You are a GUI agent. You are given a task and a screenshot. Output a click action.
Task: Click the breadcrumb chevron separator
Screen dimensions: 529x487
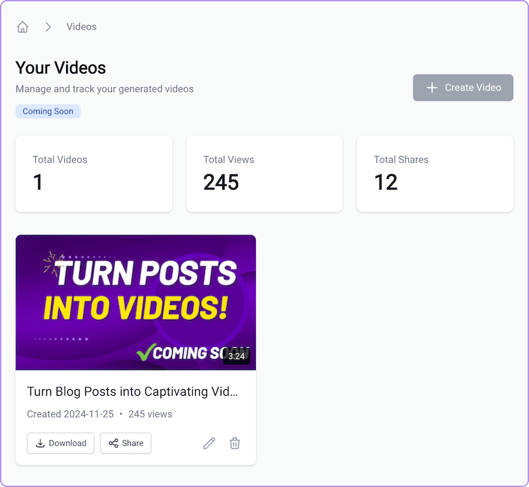click(48, 27)
